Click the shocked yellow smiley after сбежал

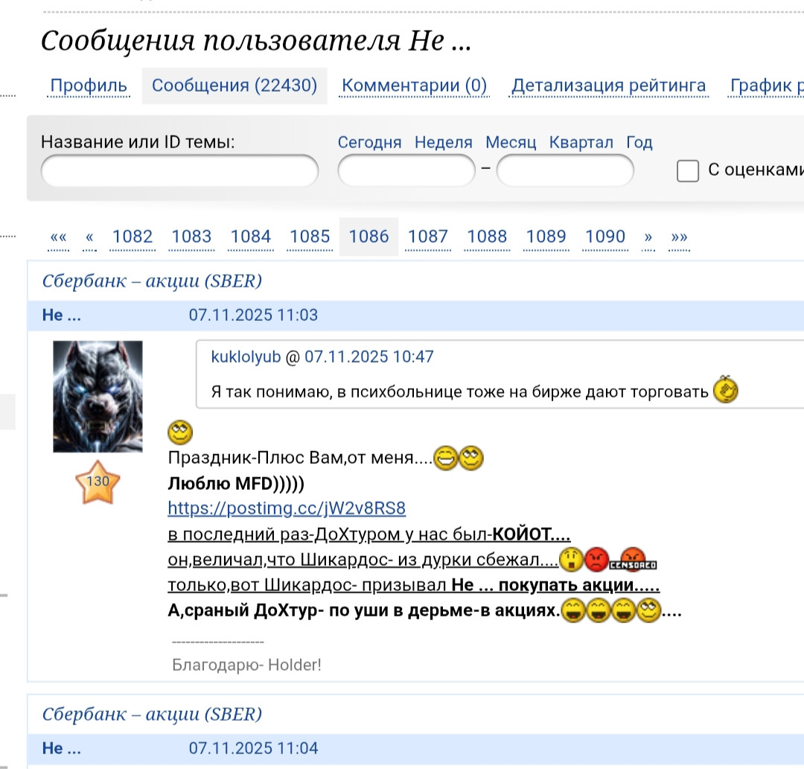click(571, 559)
